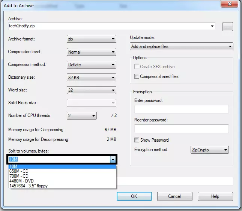Viewport: 242px width, 211px height.
Task: Click the Split to volumes text field
Action: 59,159
